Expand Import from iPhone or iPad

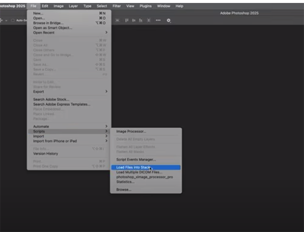click(69, 141)
